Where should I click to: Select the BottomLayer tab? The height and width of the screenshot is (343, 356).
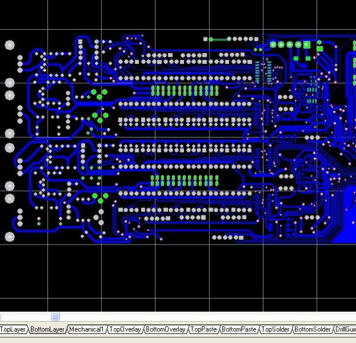pos(47,329)
